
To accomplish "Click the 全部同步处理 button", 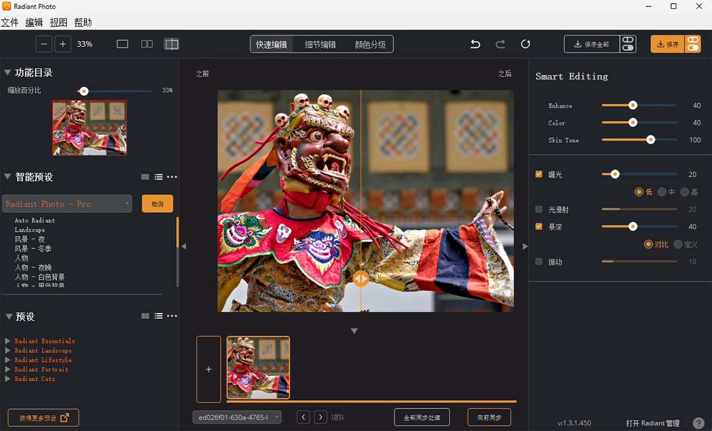I will (x=421, y=417).
